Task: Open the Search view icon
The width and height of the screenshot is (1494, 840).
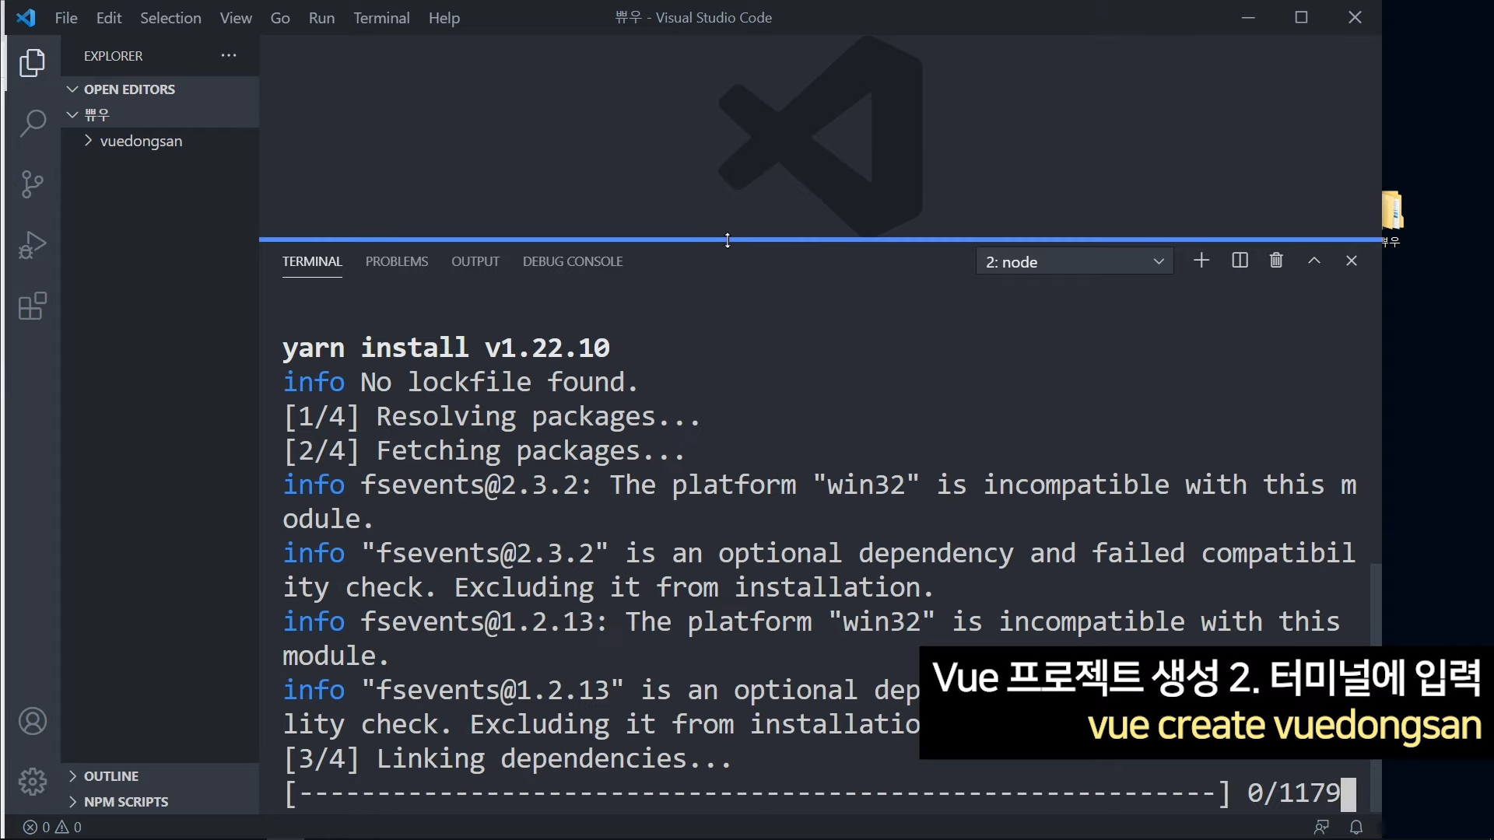Action: pyautogui.click(x=32, y=123)
